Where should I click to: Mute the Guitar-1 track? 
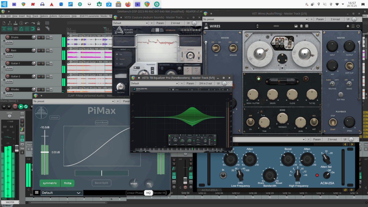tap(39, 63)
